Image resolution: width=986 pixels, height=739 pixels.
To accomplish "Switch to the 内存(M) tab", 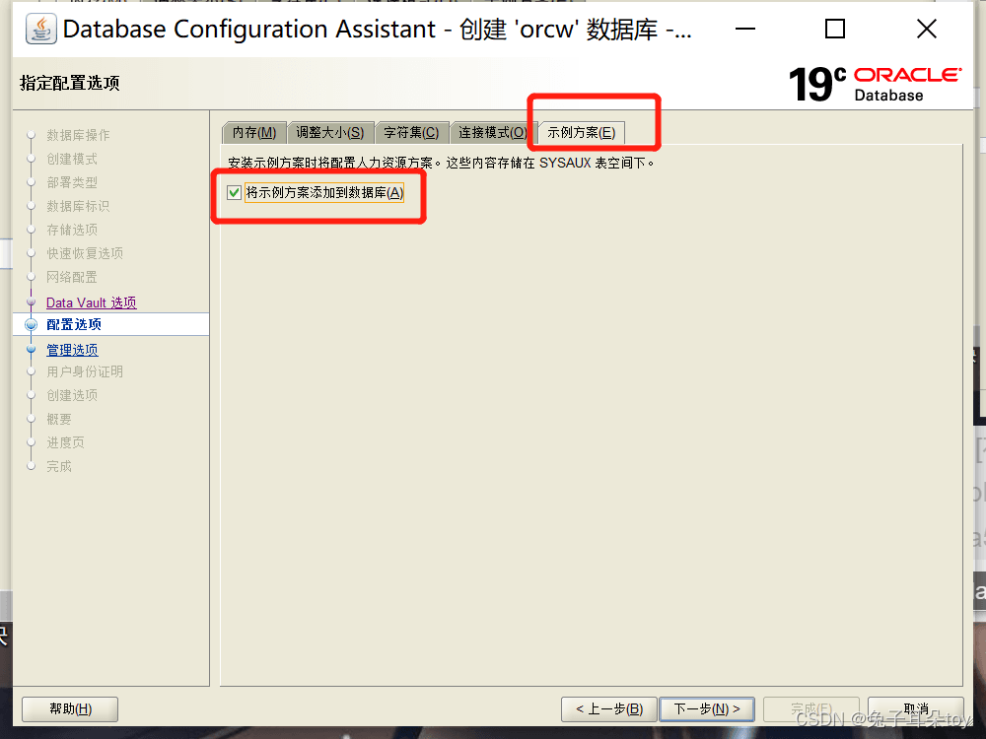I will pyautogui.click(x=254, y=133).
